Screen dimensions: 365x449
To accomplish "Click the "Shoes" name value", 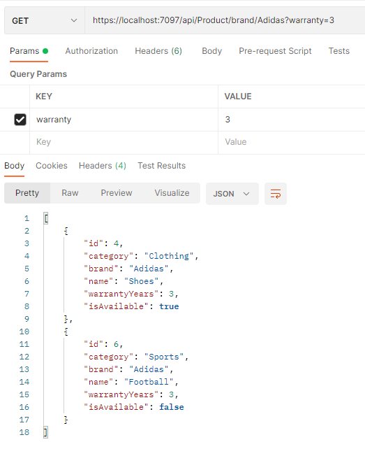I will point(141,281).
